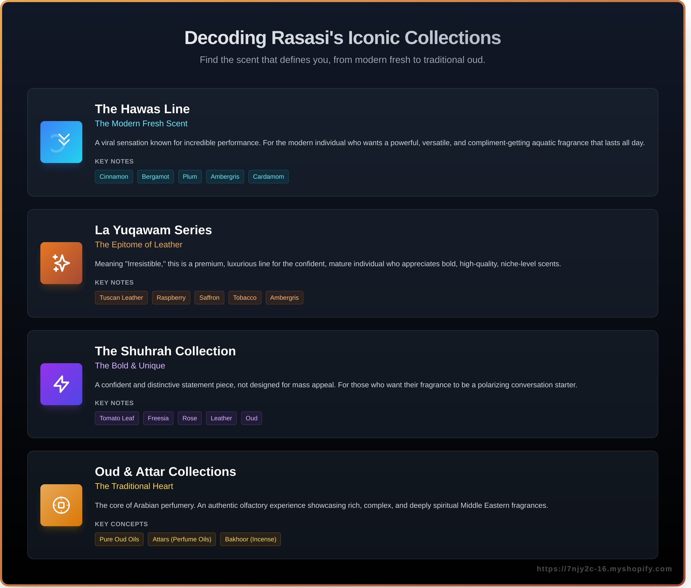Click the Tobacco note tag

245,298
